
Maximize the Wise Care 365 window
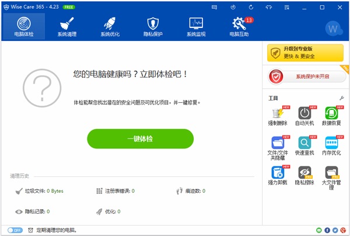click(322, 8)
